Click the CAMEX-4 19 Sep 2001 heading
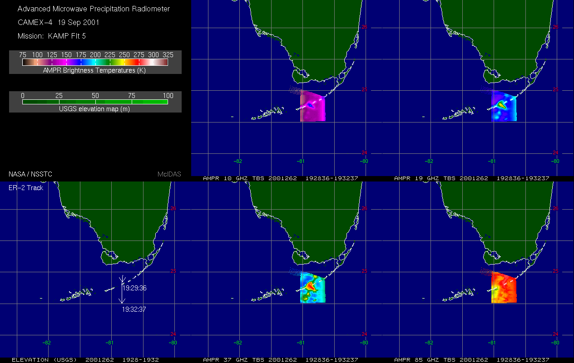The width and height of the screenshot is (574, 363). [x=58, y=22]
